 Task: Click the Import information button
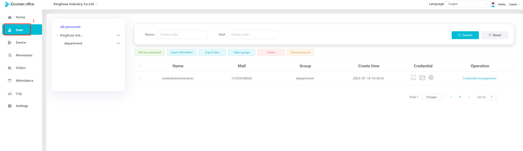[x=182, y=52]
